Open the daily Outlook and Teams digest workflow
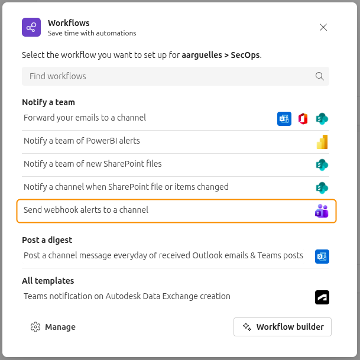The width and height of the screenshot is (360, 360). coord(163,255)
